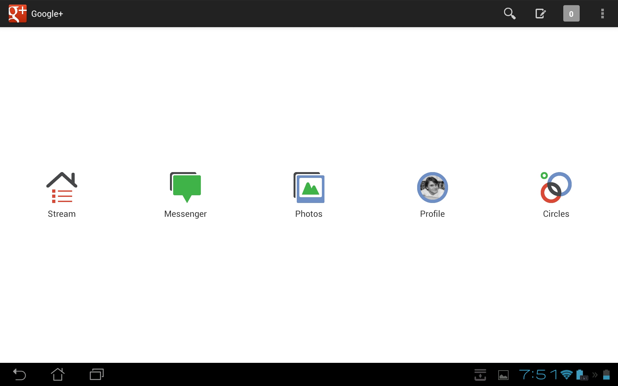Open the Photos picture icon
The image size is (618, 386).
point(309,188)
